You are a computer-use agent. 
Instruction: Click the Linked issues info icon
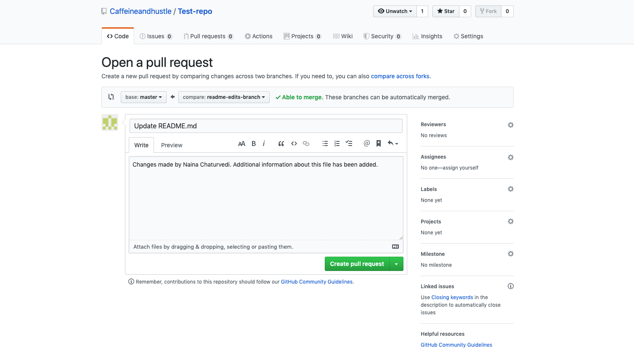511,286
